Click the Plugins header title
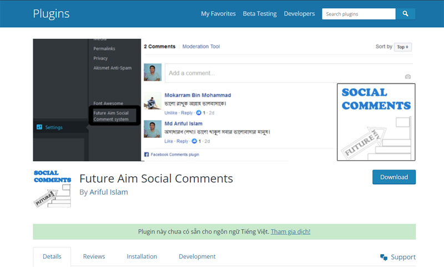The image size is (444, 278). [51, 13]
